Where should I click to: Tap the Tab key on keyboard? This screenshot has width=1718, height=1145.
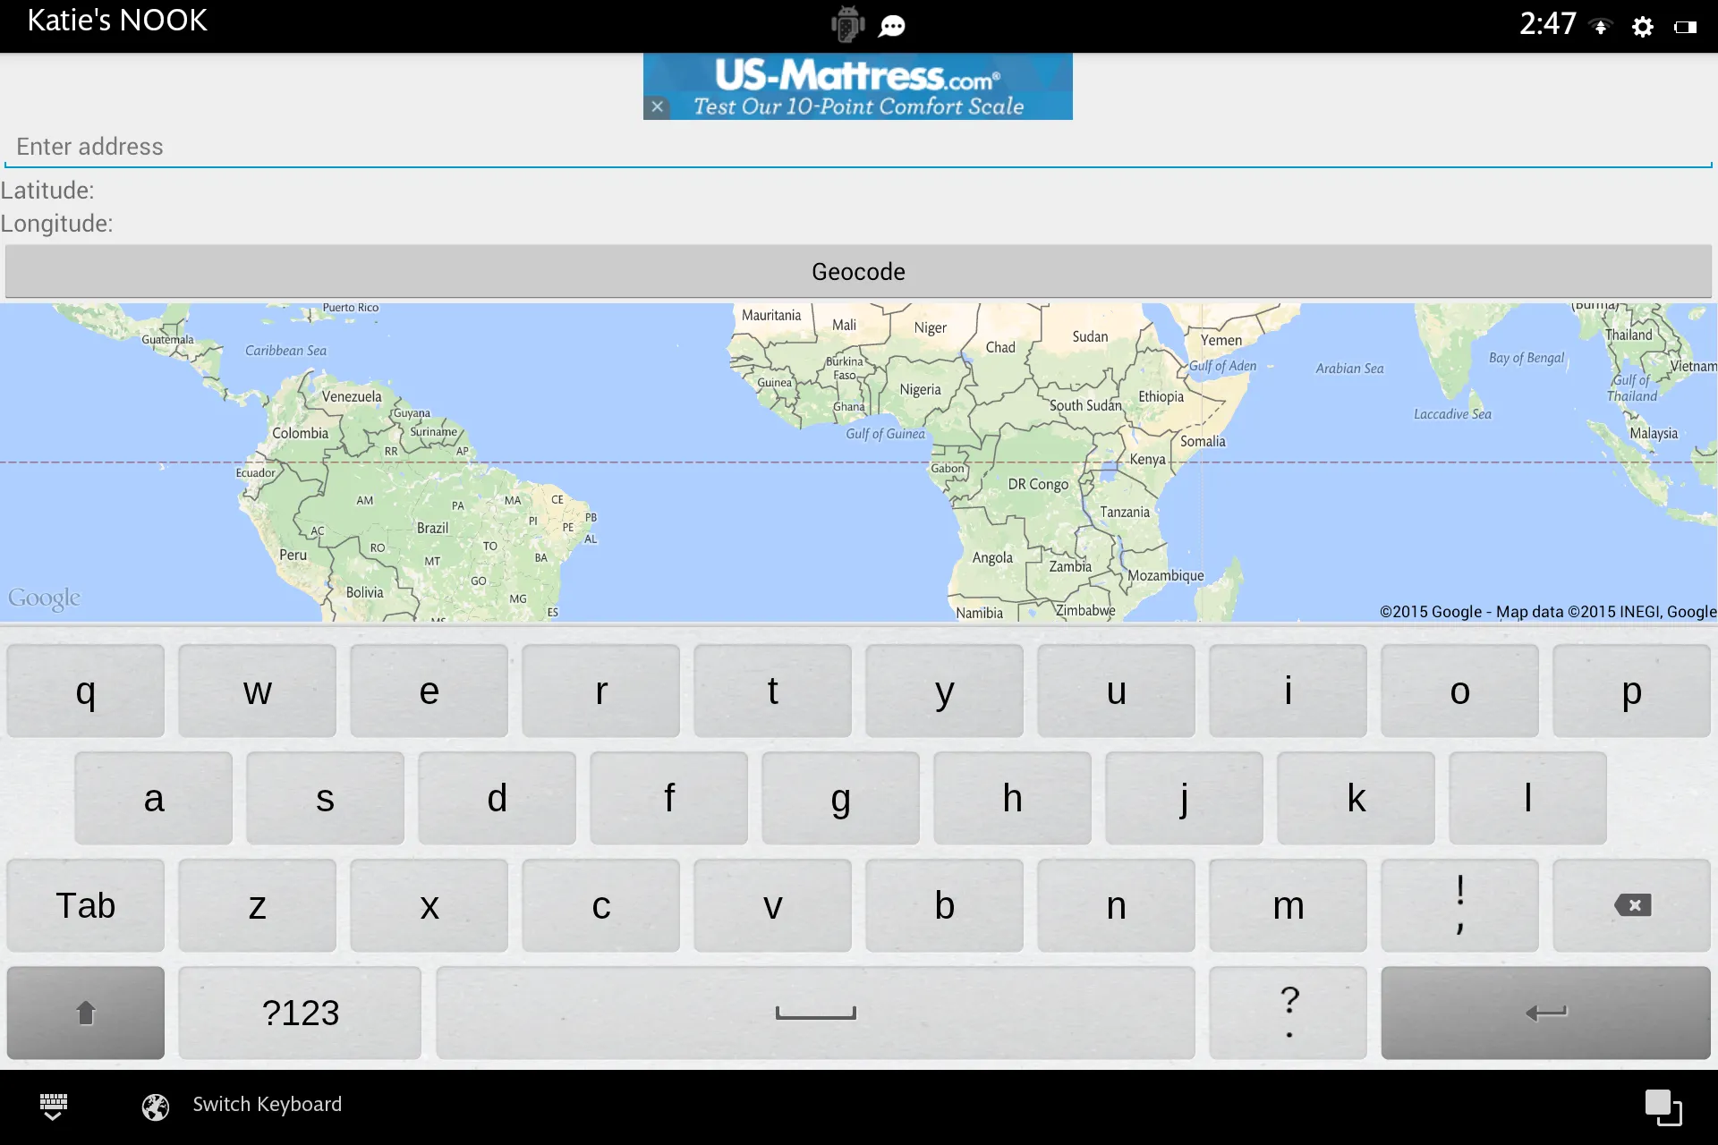point(86,904)
